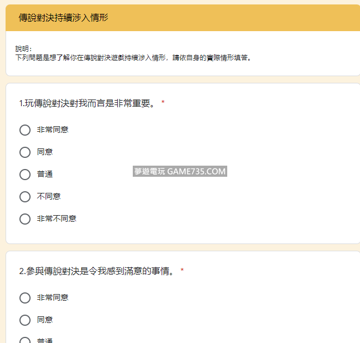Click the 非常同意 label text in question 2
The image size is (360, 343).
(x=53, y=297)
